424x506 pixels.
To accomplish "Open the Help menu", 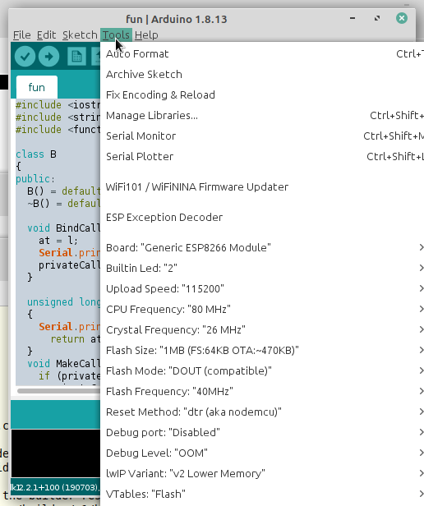I will [x=146, y=34].
